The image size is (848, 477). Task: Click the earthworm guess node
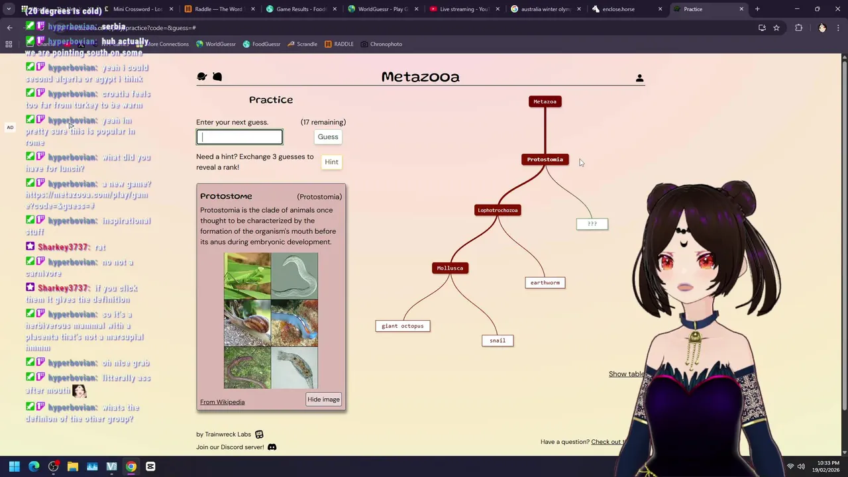(545, 283)
